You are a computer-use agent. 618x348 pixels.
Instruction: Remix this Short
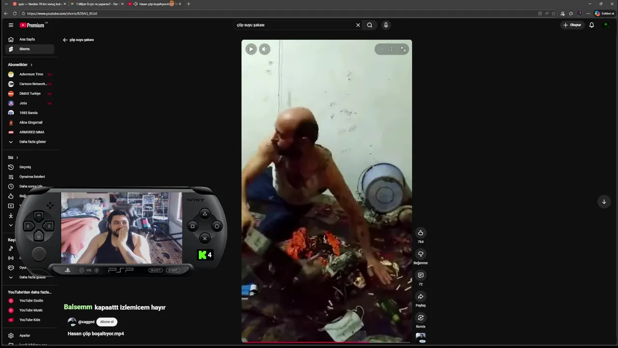[421, 318]
